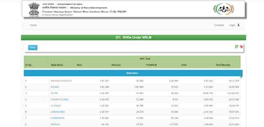
Task: Open the BIHAR state link
Action: point(54,93)
